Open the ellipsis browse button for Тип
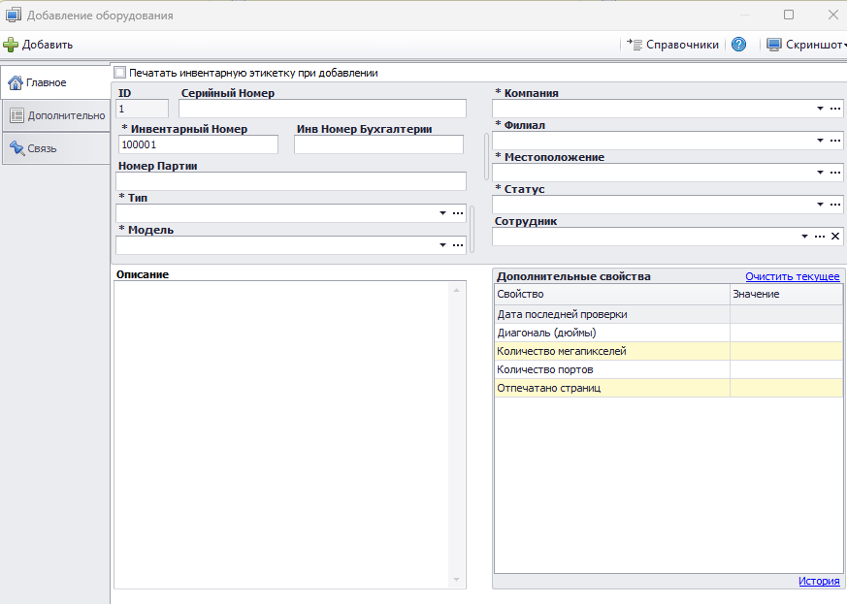Screen dimensions: 847x604 [458, 213]
